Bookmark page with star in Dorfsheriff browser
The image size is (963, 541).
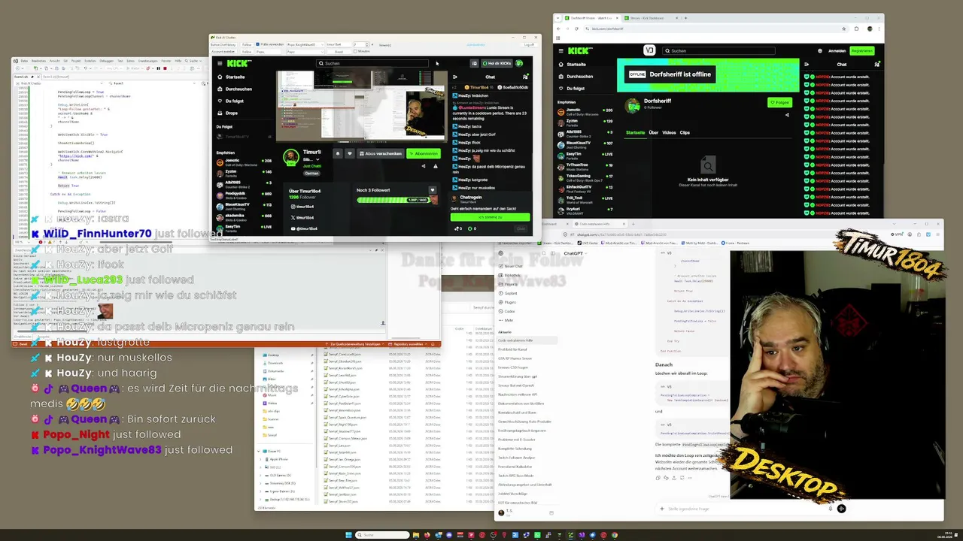844,29
